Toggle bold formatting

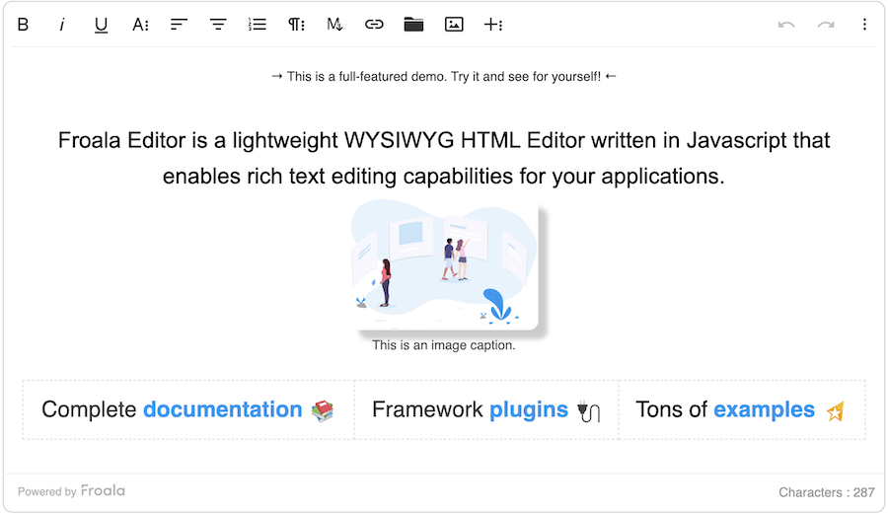point(23,25)
